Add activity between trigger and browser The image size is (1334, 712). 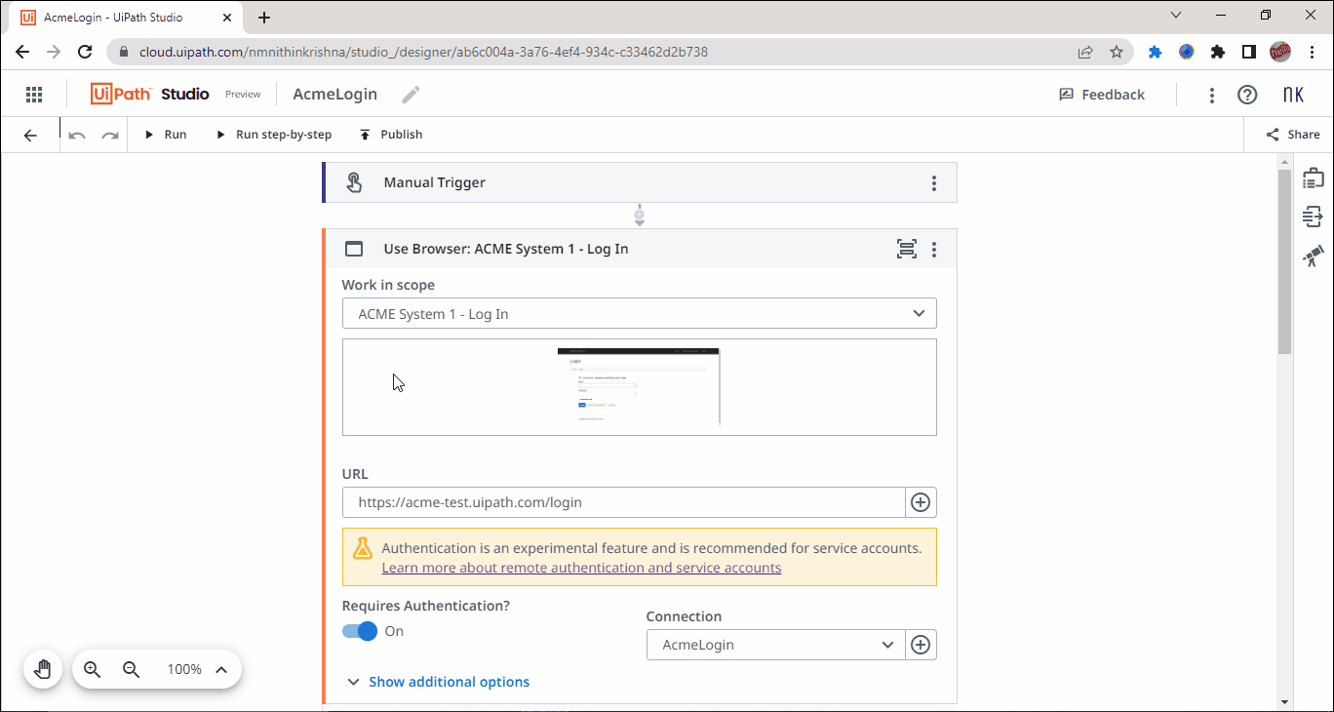(640, 215)
